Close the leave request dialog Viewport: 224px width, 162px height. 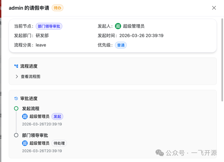[214, 8]
